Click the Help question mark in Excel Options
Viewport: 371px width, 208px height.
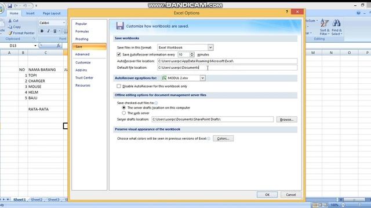(287, 12)
